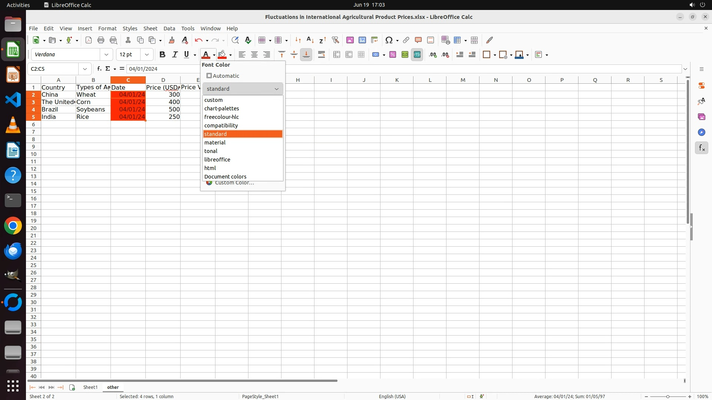
Task: Toggle Bold formatting
Action: click(162, 55)
